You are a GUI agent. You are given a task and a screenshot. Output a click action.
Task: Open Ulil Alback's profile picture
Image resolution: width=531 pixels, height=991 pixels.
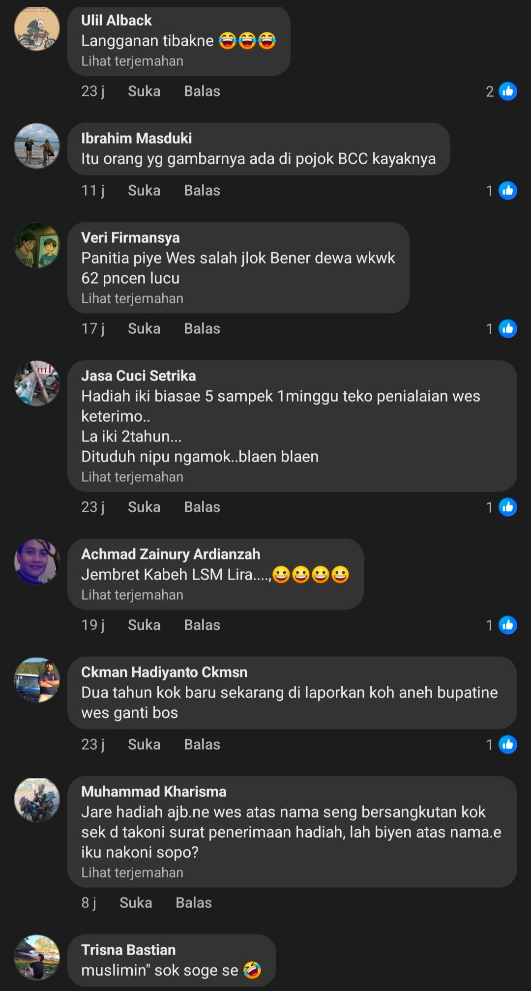coord(37,29)
